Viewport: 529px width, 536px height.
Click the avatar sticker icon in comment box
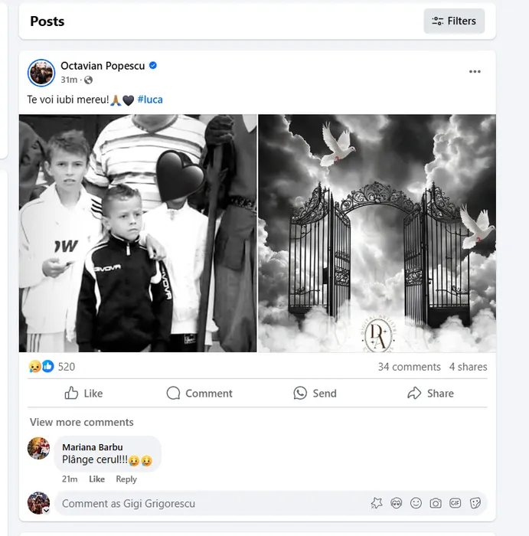point(397,503)
